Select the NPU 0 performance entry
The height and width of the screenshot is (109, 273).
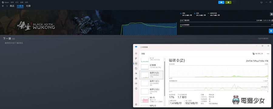click(151, 106)
